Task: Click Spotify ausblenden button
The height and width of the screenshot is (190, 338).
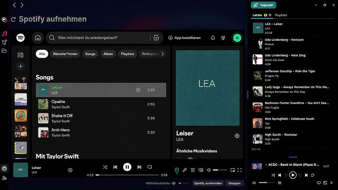Action: click(x=208, y=183)
